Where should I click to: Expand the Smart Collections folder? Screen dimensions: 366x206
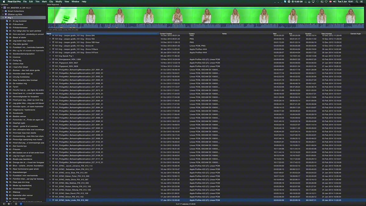[x=3, y=11]
